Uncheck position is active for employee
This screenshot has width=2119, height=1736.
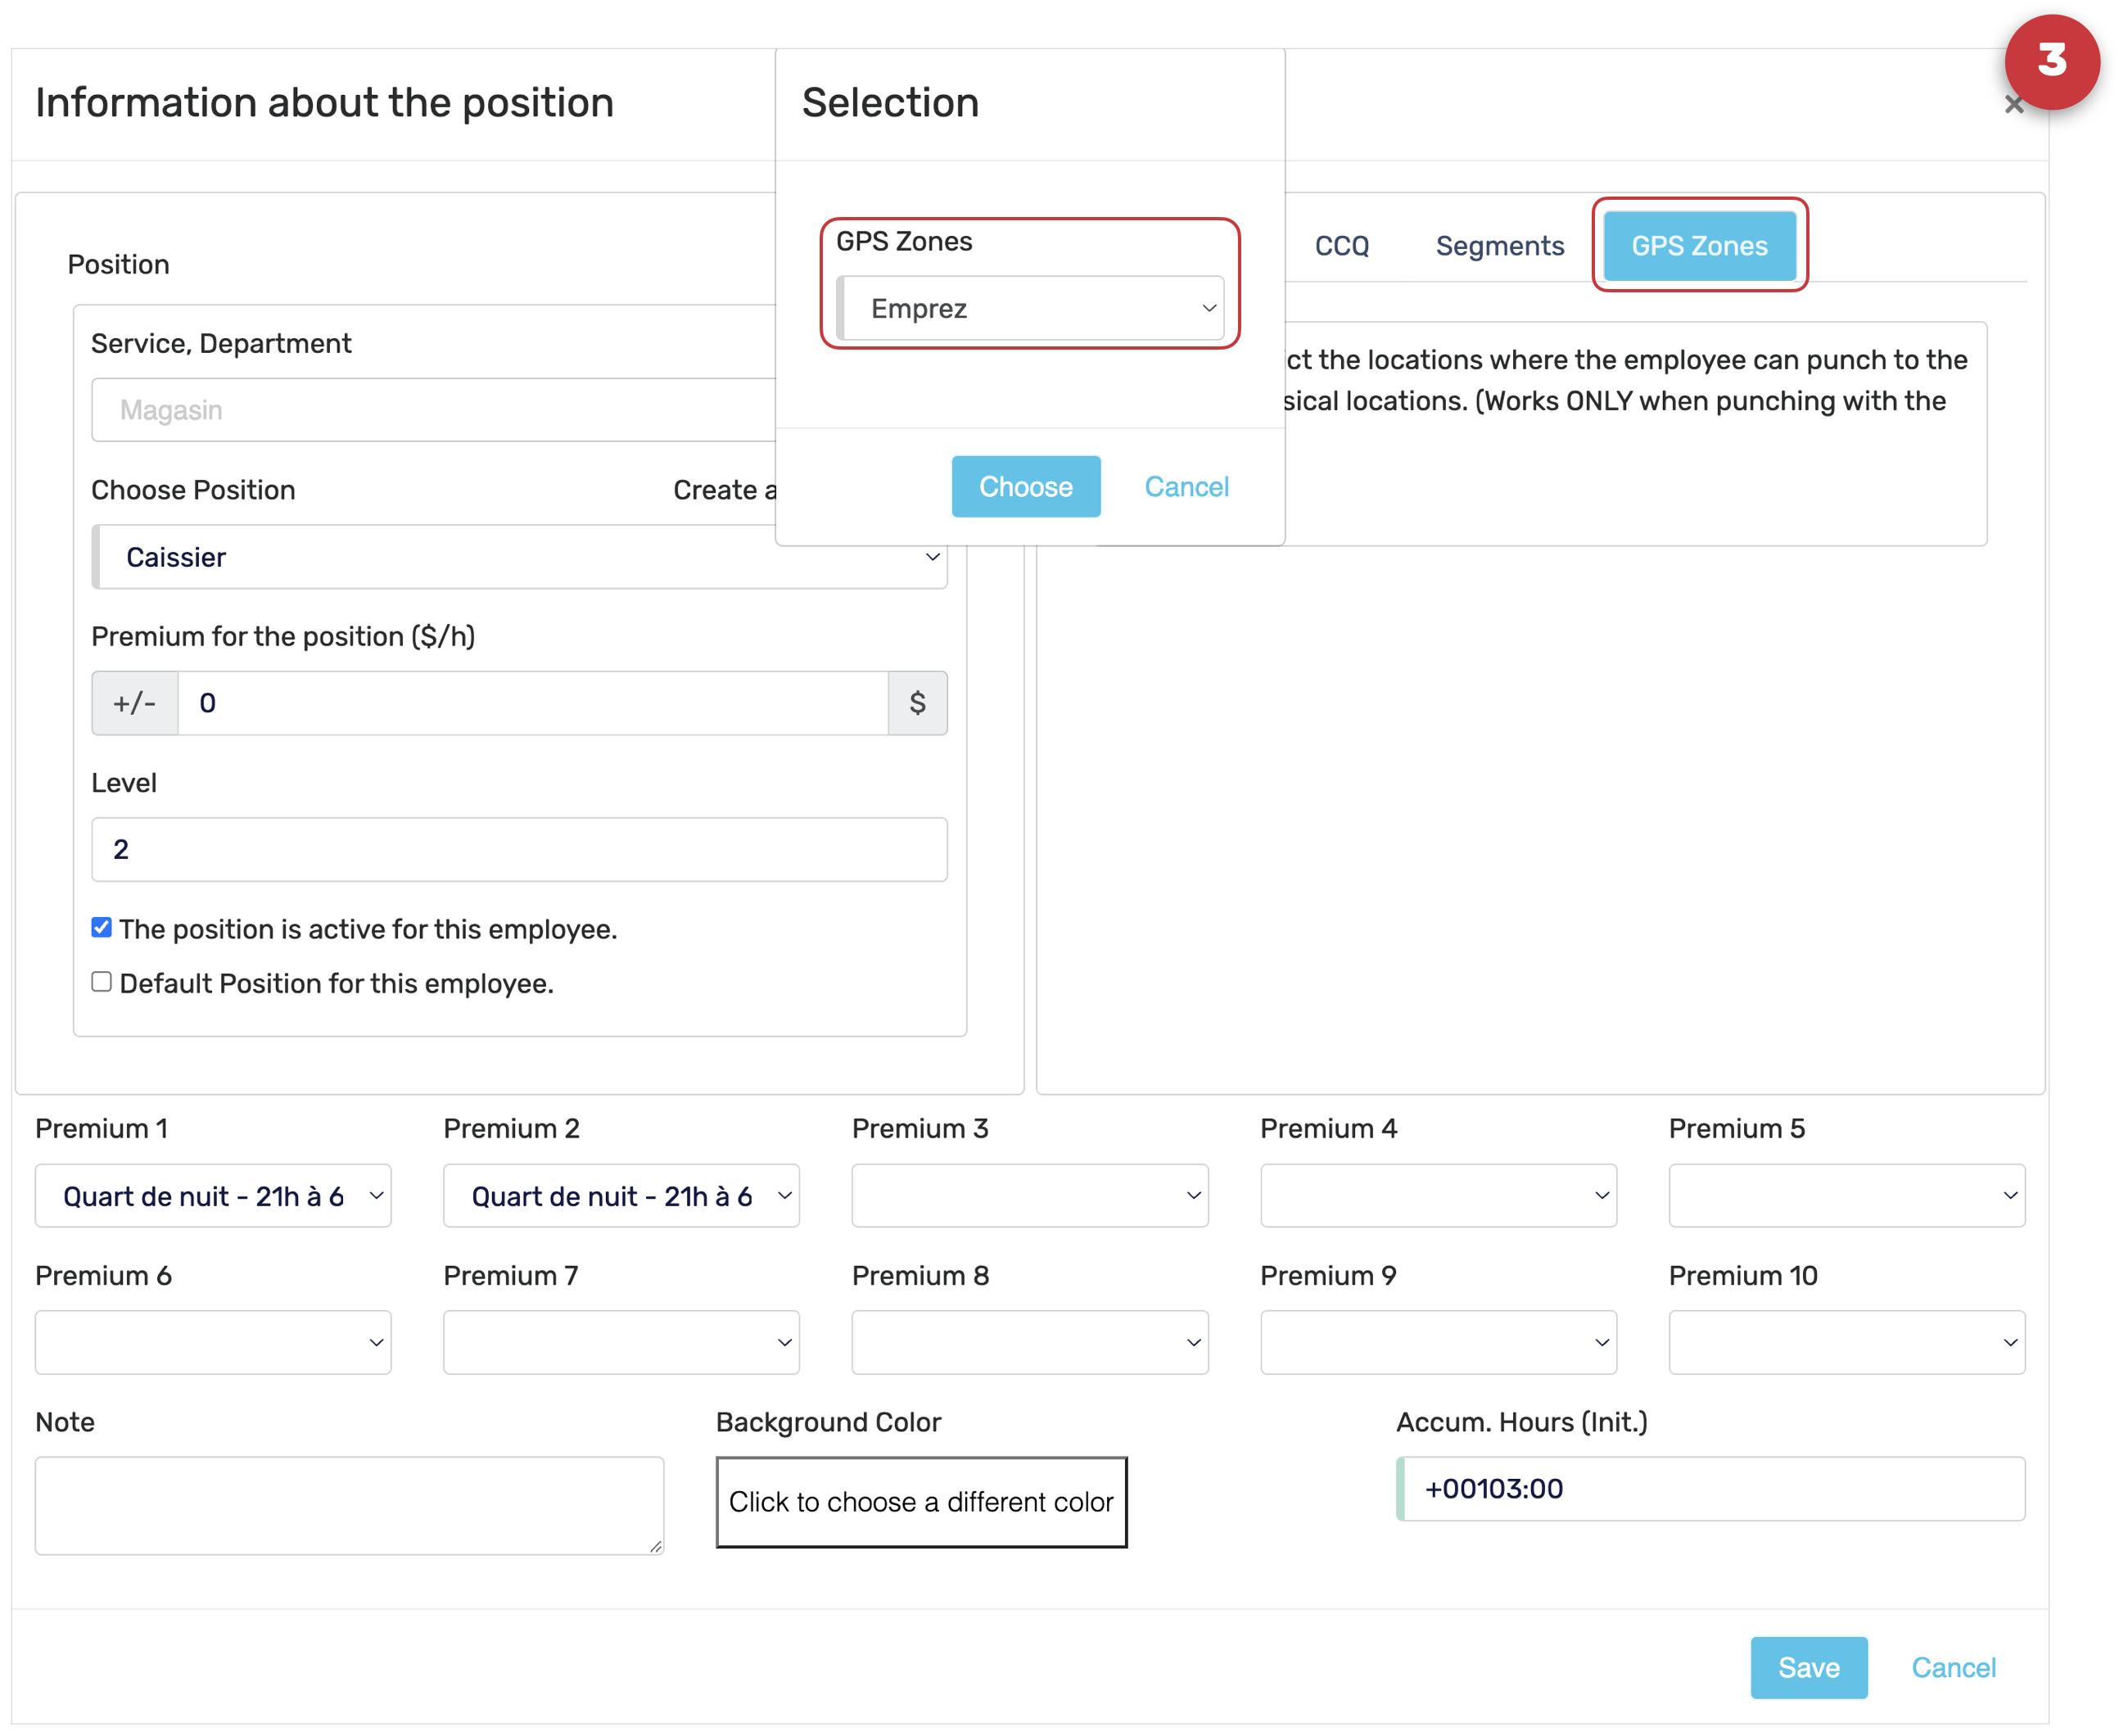pyautogui.click(x=101, y=928)
